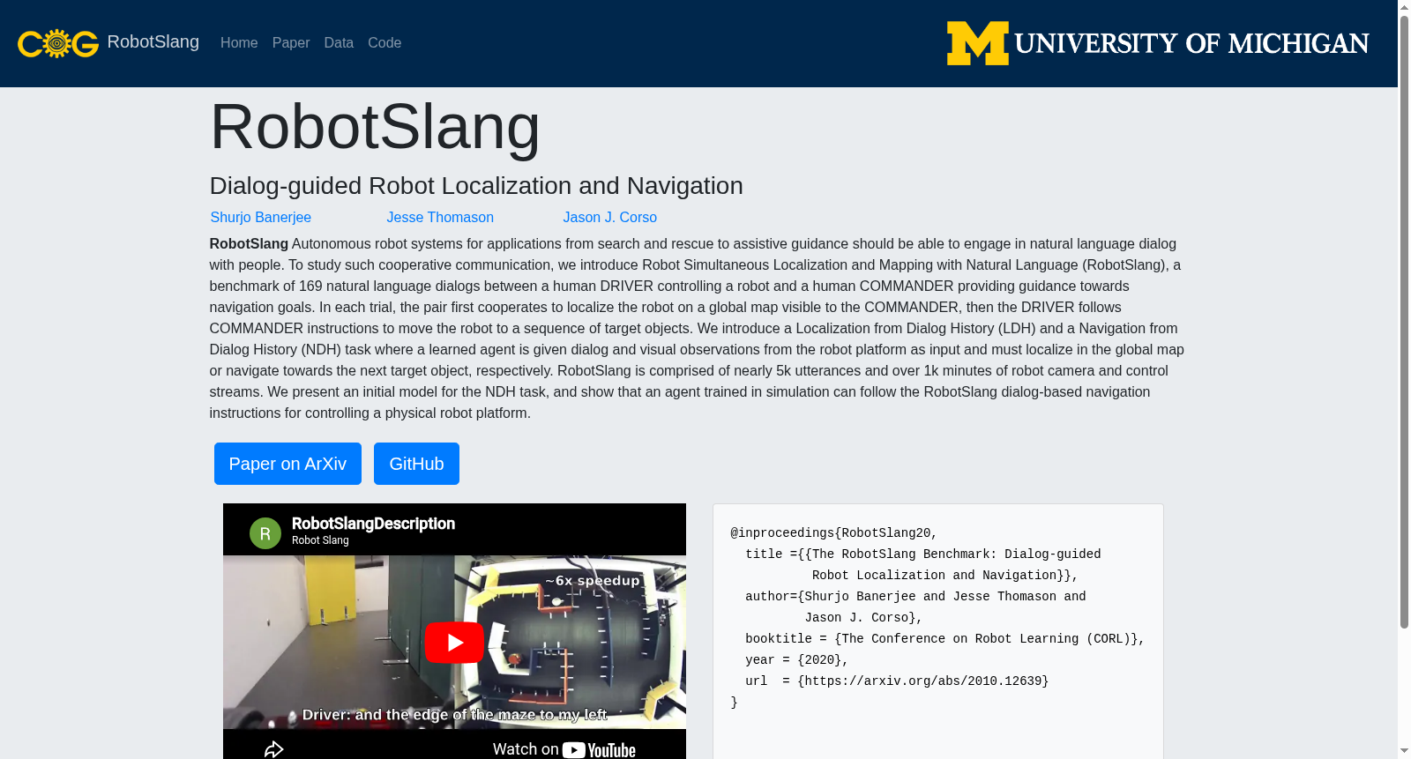This screenshot has width=1411, height=759.
Task: Click the page vertical scrollbar thumb
Action: coord(1404,322)
